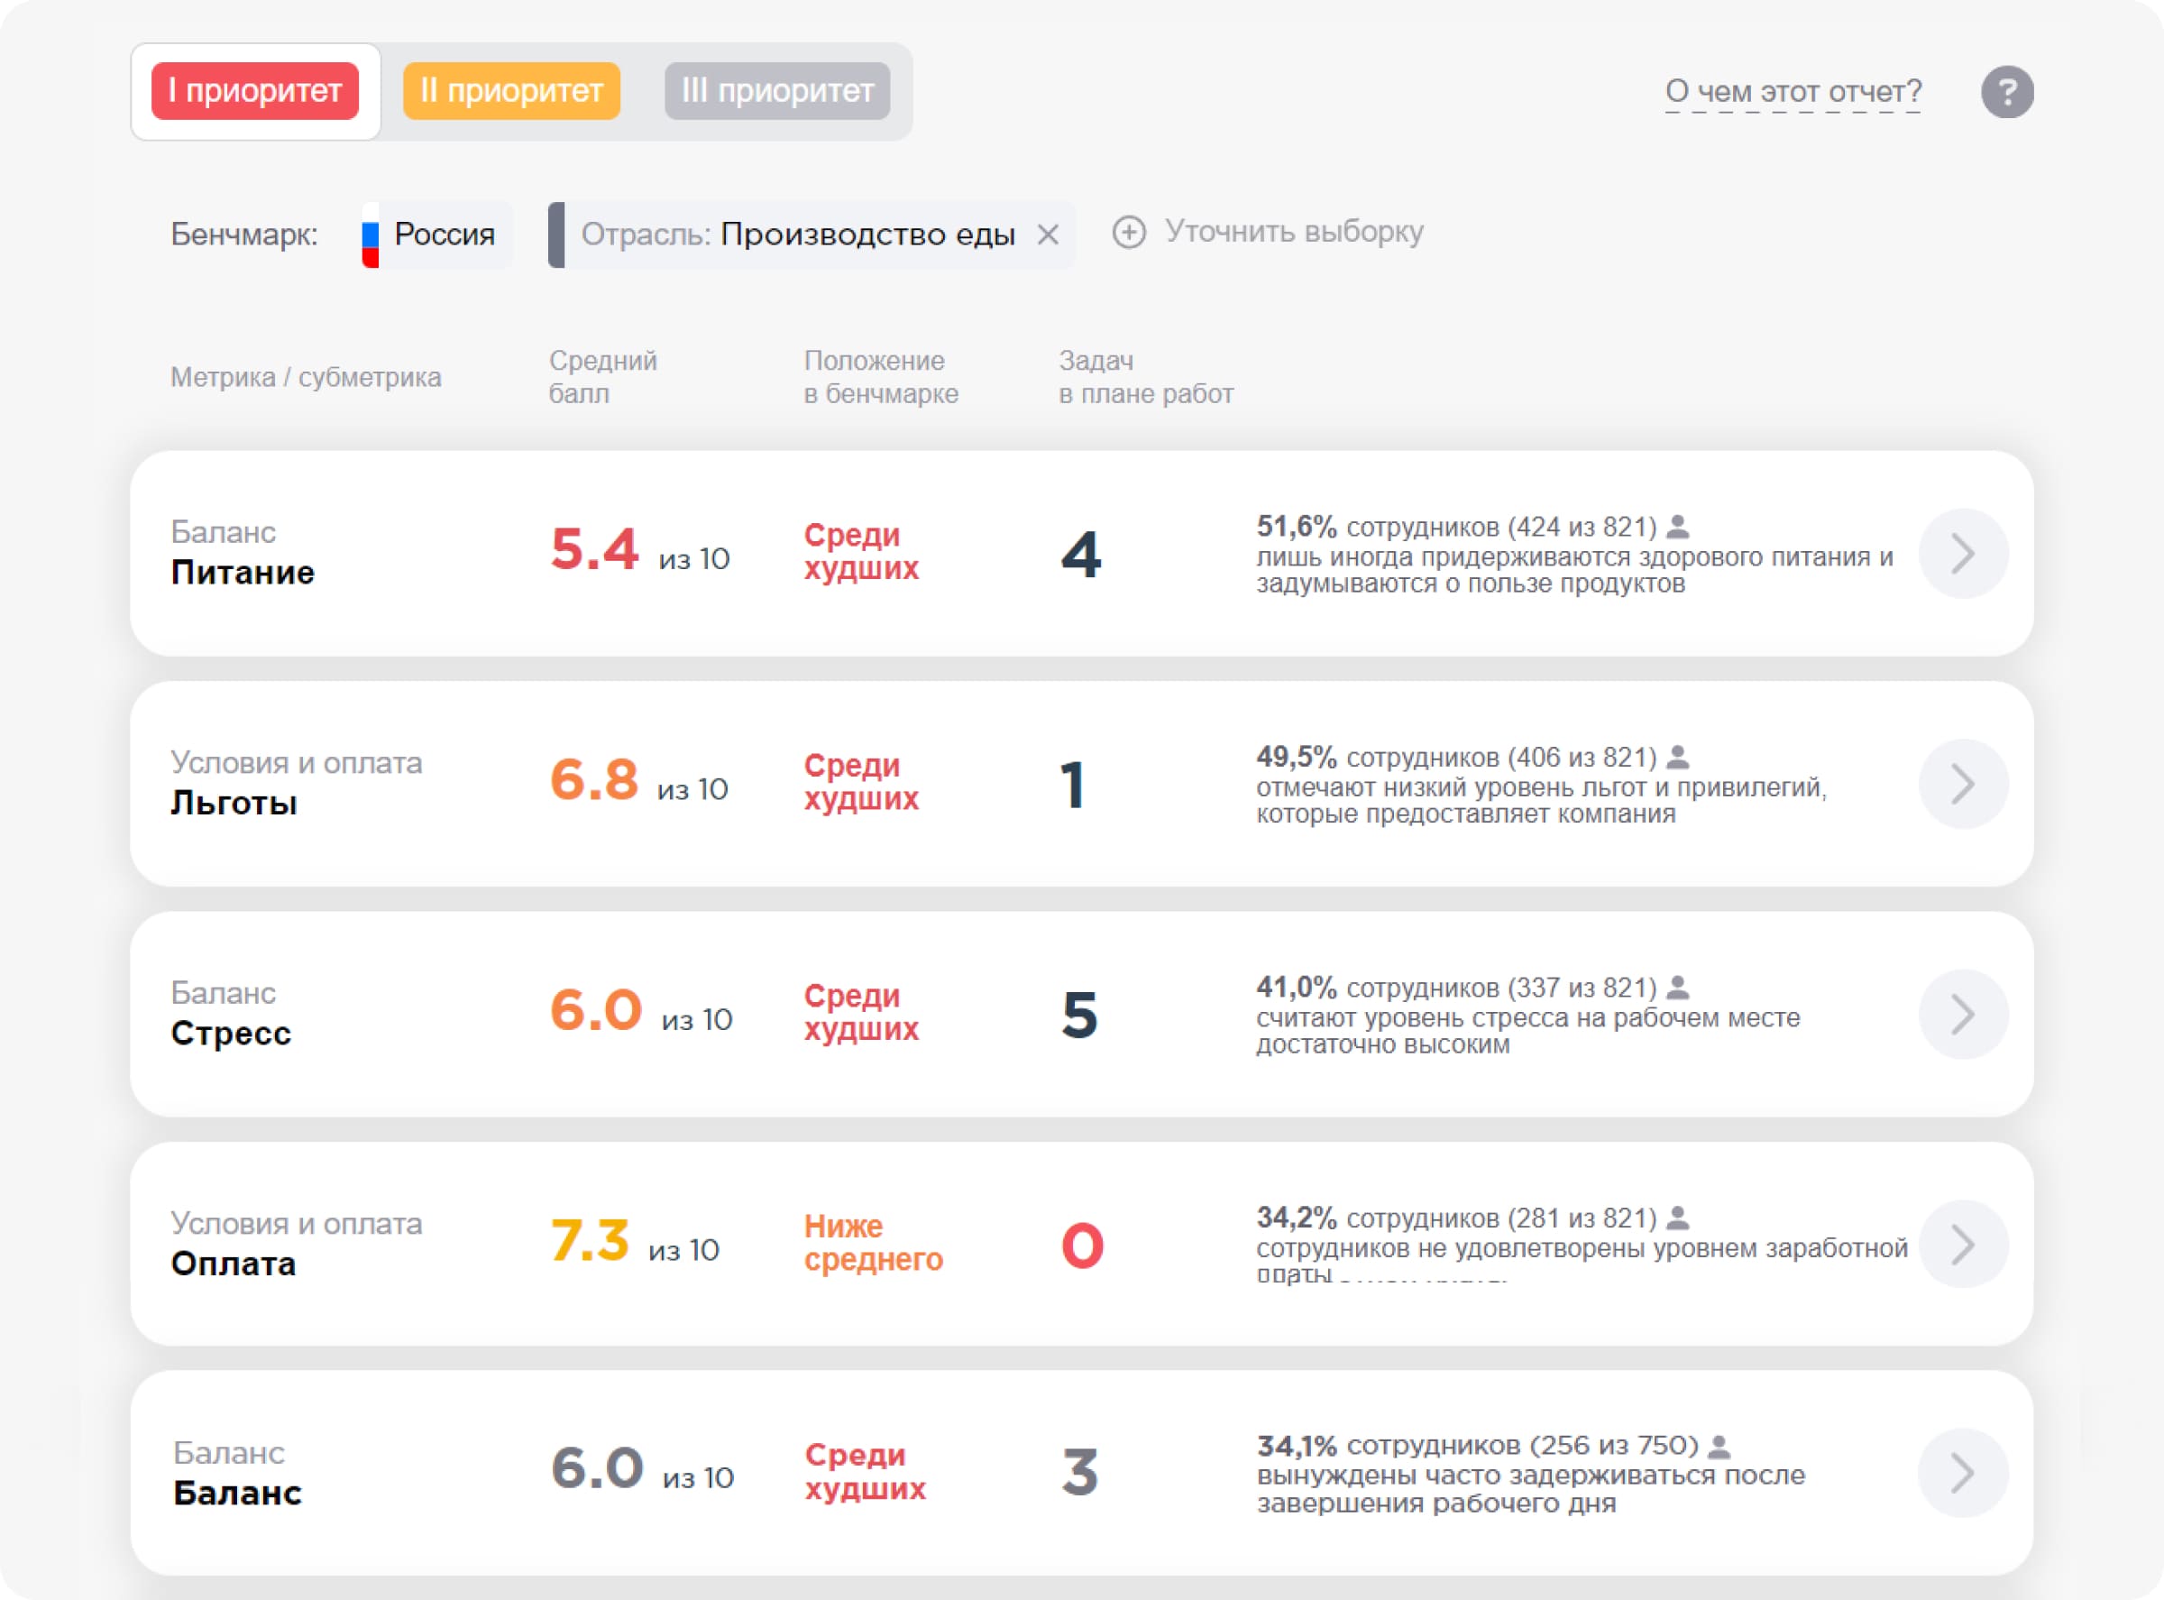The image size is (2164, 1600).
Task: Click the question mark help icon
Action: click(2007, 92)
